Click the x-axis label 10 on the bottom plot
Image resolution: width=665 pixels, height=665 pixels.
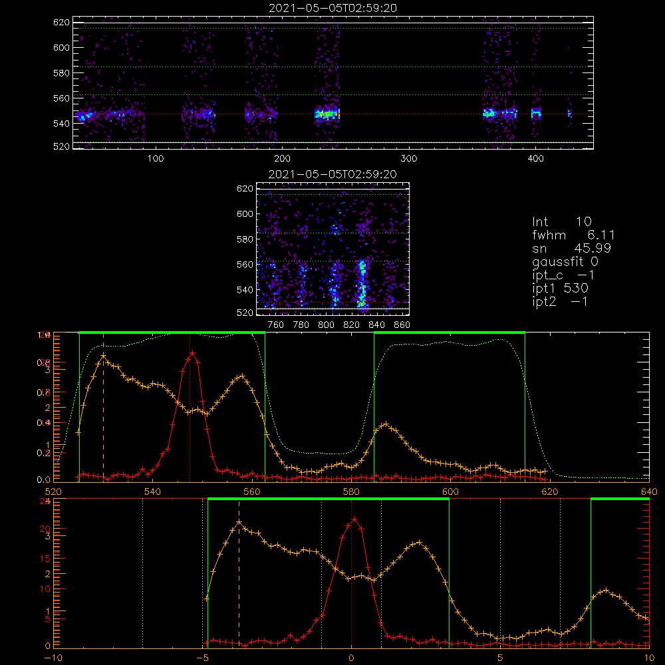[649, 658]
